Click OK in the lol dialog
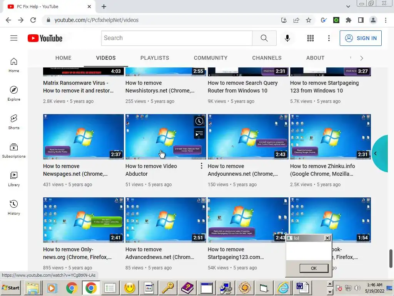Screen dimensions: 394x296 coord(314,268)
